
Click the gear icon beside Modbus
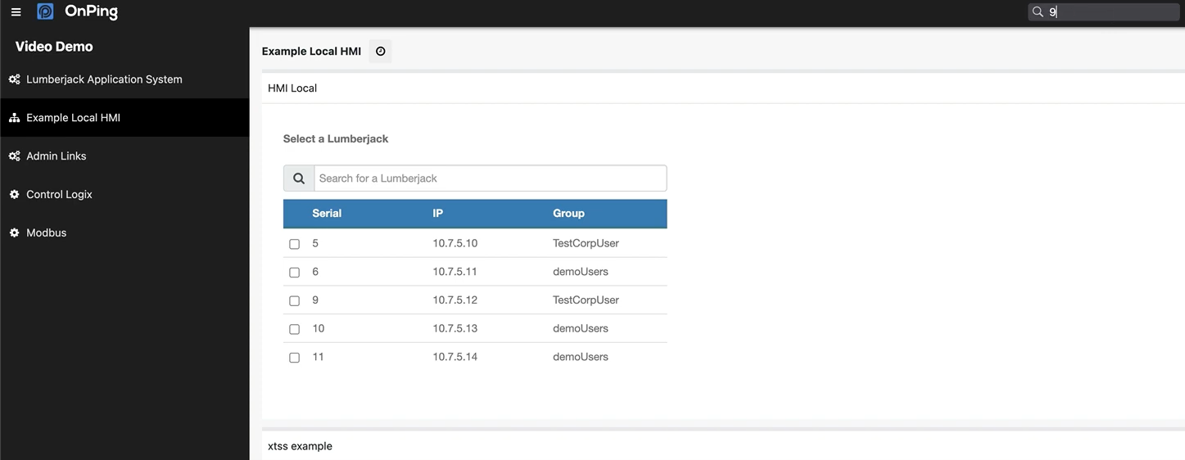pos(14,232)
